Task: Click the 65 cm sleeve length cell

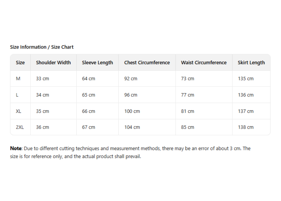Action: pos(88,95)
